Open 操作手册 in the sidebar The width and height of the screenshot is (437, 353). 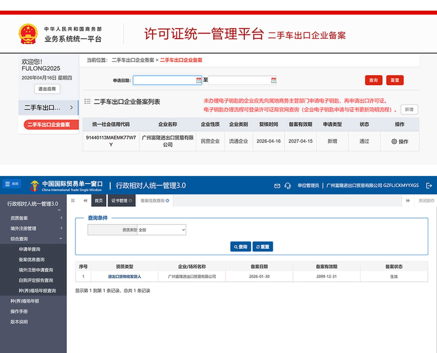[x=19, y=311]
